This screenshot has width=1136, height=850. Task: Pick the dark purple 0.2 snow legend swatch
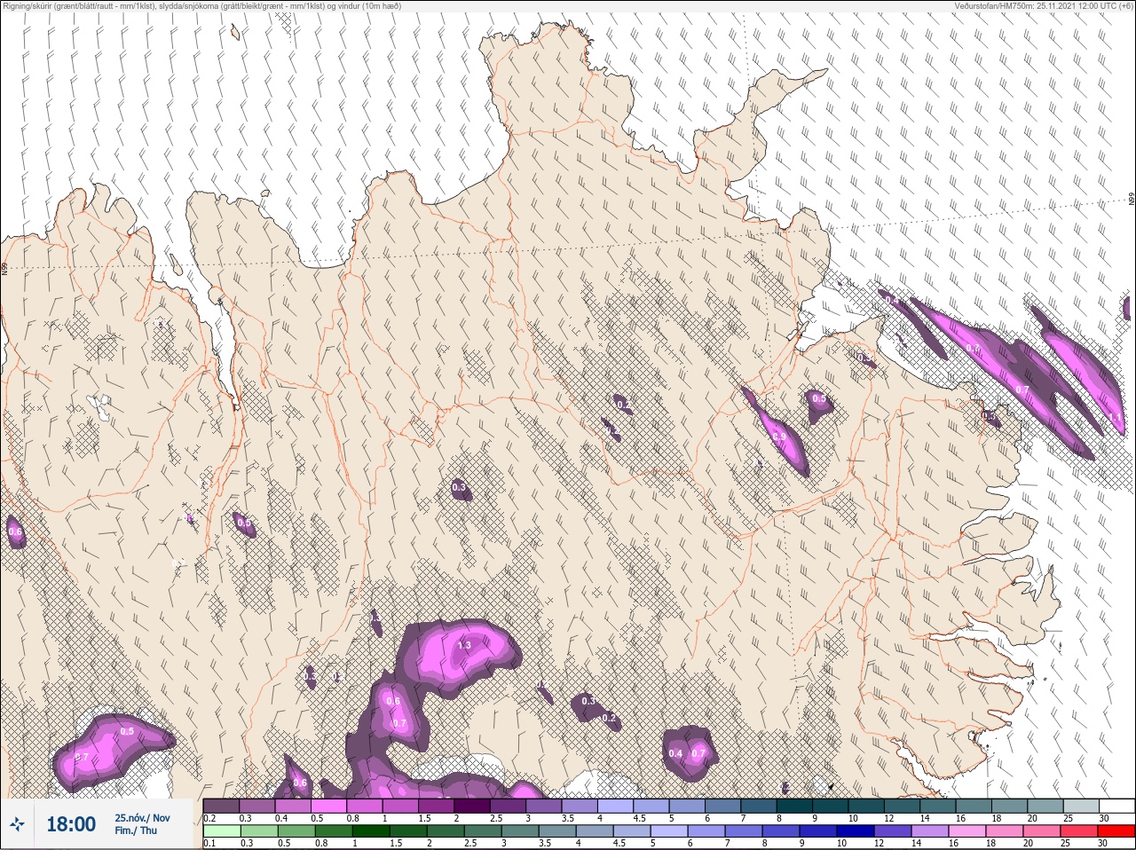pyautogui.click(x=221, y=806)
